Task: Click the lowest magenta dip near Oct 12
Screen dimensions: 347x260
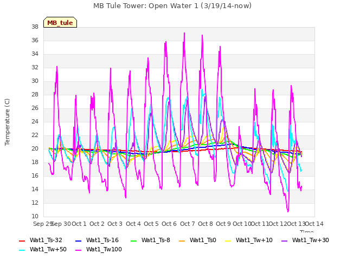Action: coord(288,211)
